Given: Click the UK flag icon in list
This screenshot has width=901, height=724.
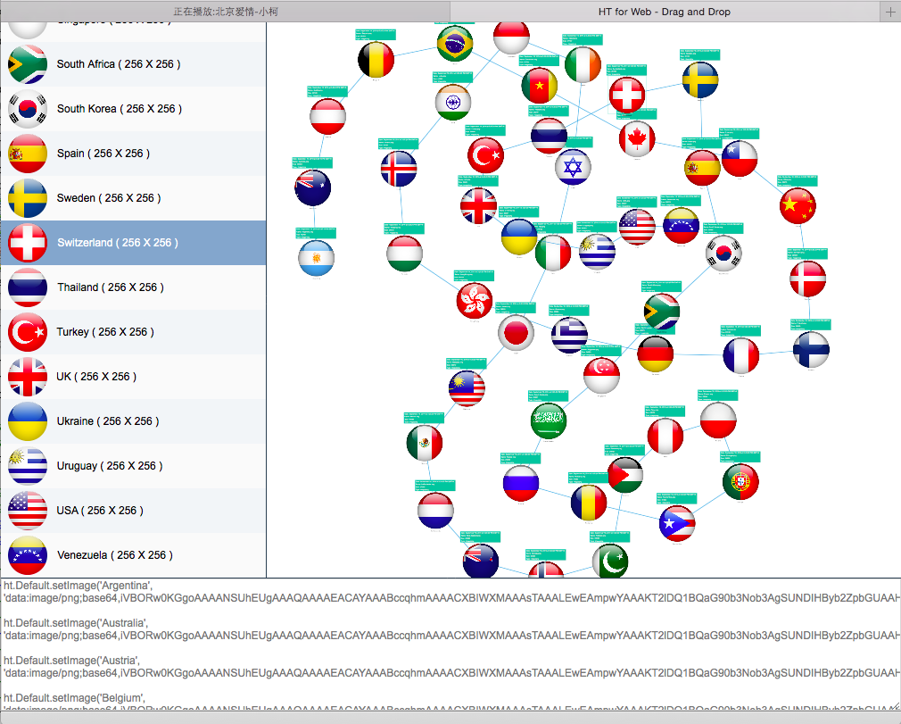Looking at the screenshot, I should pyautogui.click(x=28, y=377).
